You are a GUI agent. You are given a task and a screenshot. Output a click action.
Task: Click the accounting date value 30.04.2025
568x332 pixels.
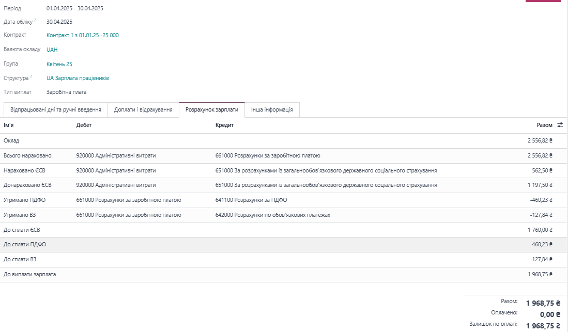tap(59, 22)
